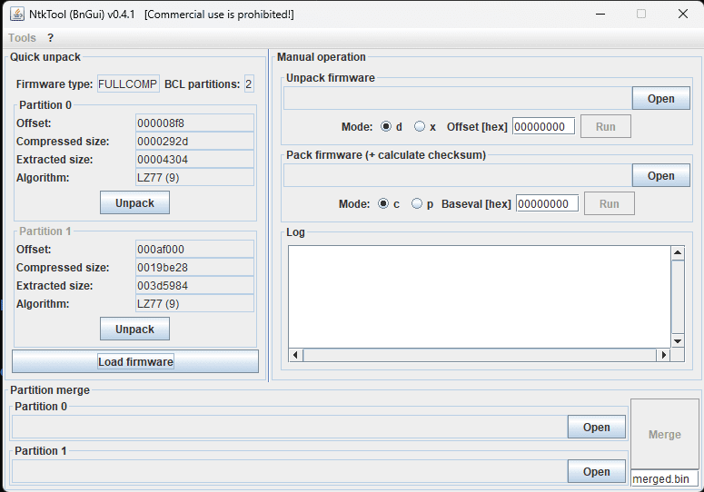Open the Tools menu

tap(22, 38)
